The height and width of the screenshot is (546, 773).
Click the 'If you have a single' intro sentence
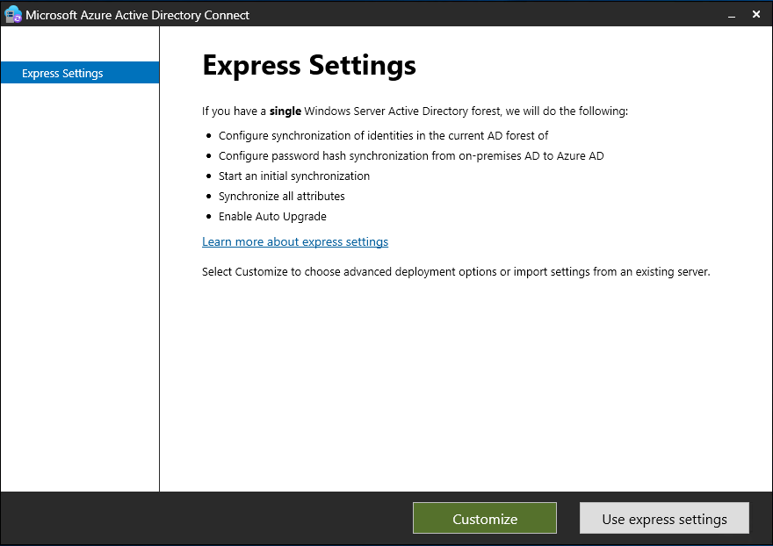point(415,111)
